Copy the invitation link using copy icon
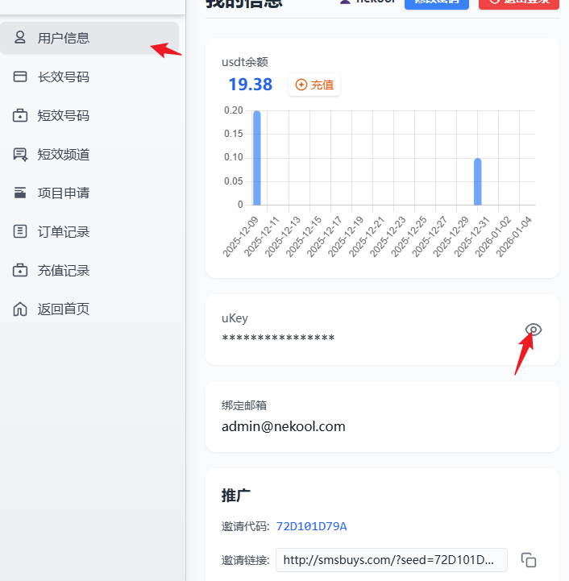Viewport: 569px width, 581px height. click(529, 560)
